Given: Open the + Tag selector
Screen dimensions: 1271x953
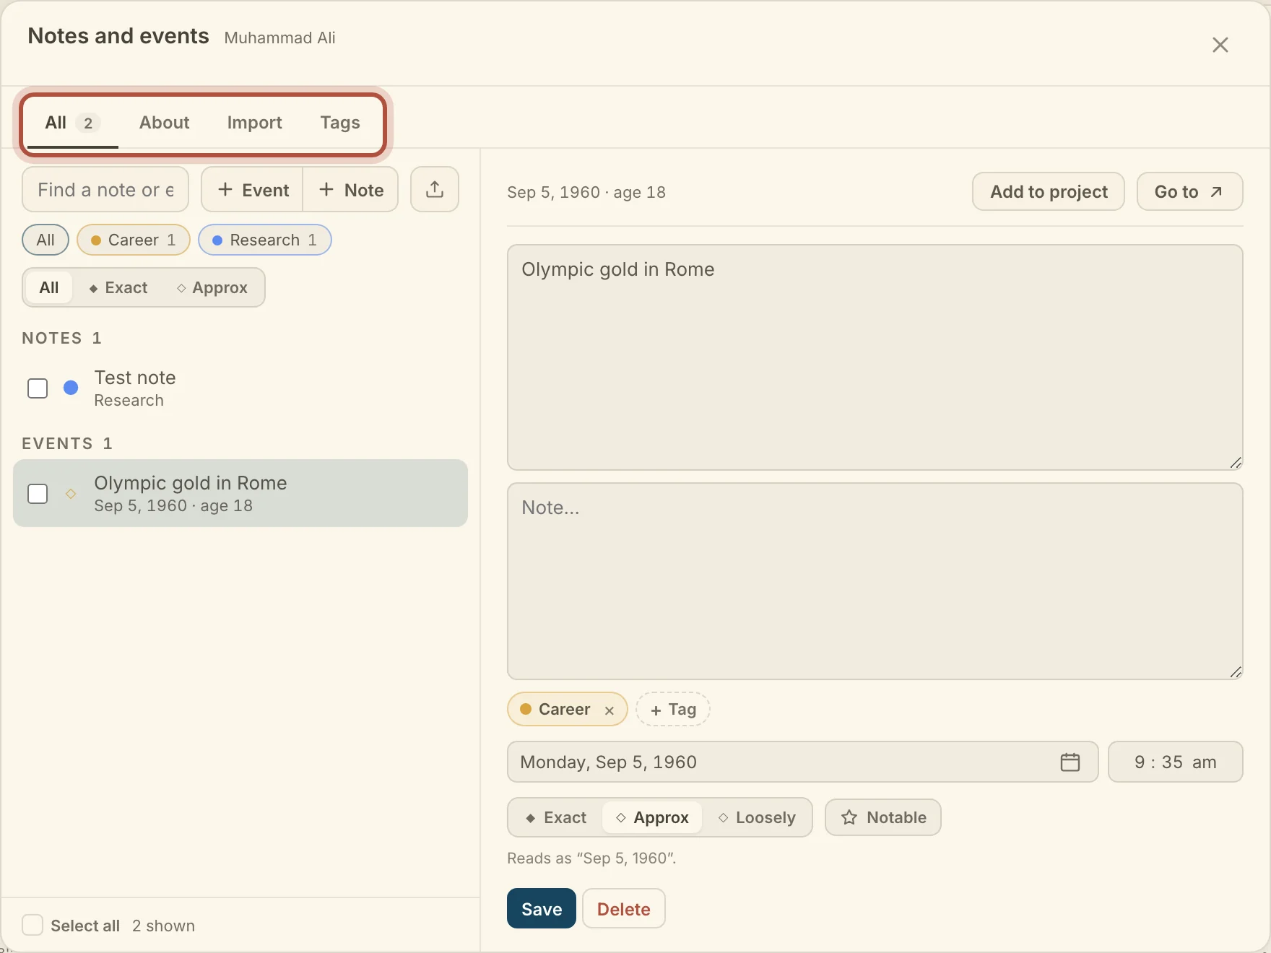Looking at the screenshot, I should [673, 709].
